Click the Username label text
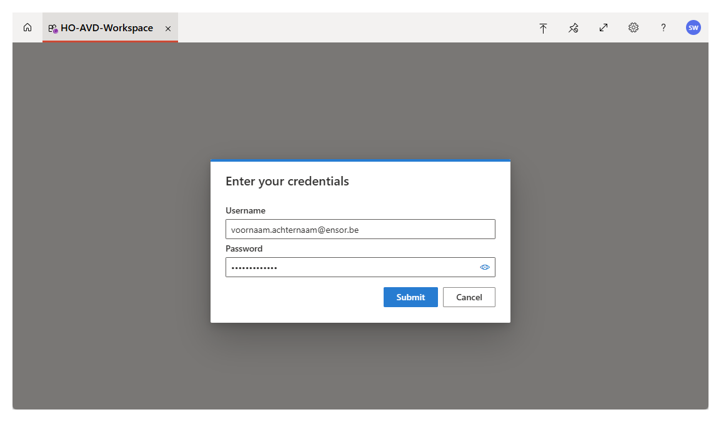The height and width of the screenshot is (422, 721). click(x=246, y=210)
